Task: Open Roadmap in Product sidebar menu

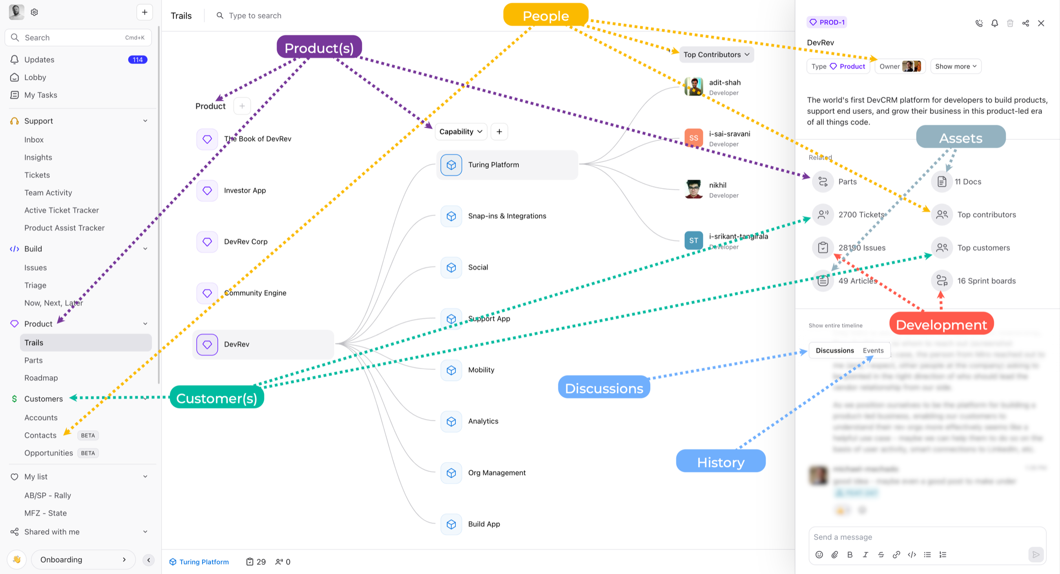Action: (x=41, y=378)
